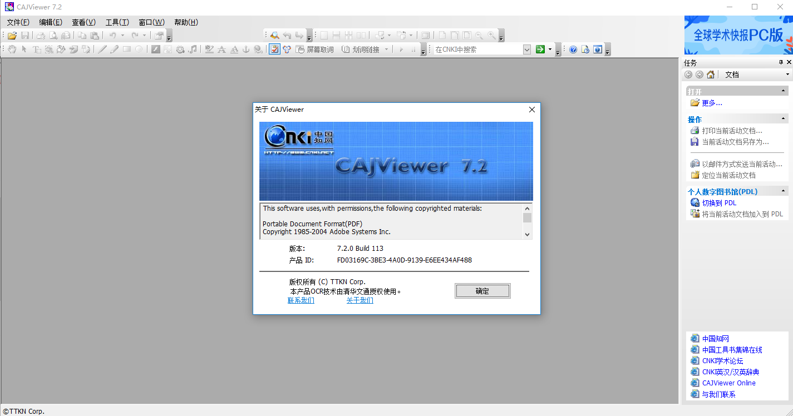Click the Copy icon in toolbar
This screenshot has width=793, height=416.
point(82,36)
